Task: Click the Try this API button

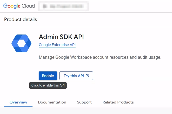Action: coord(76,76)
